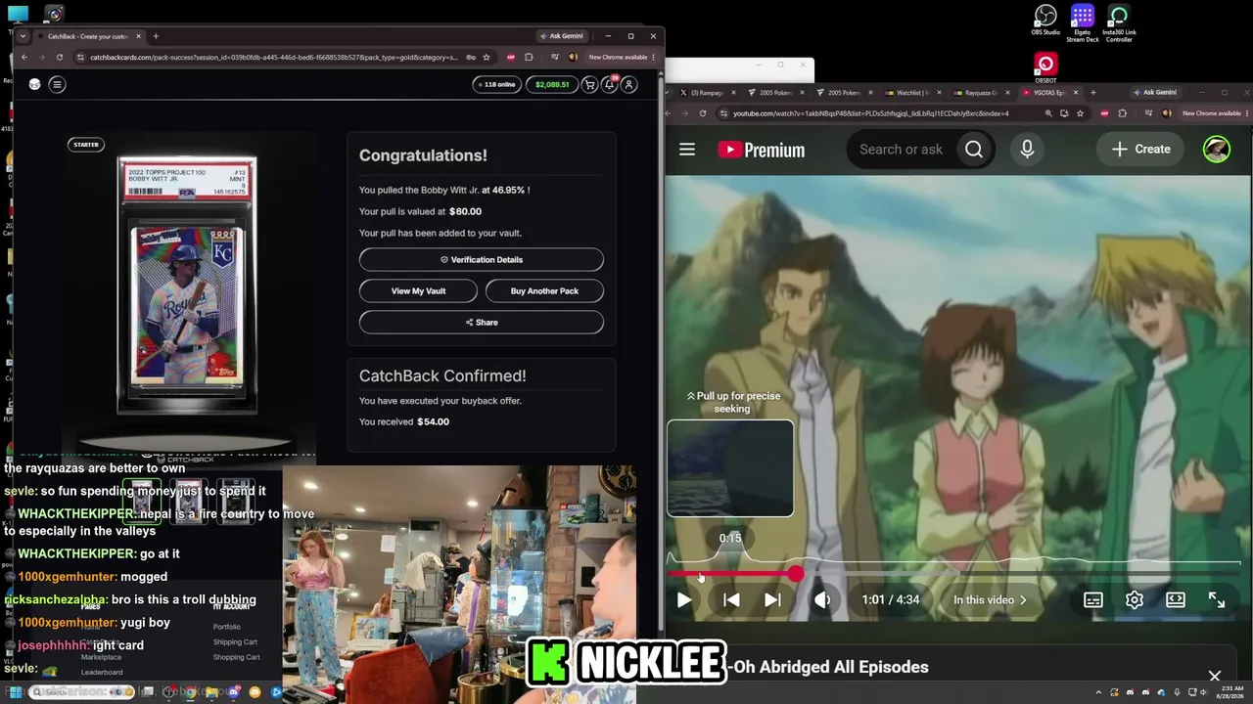Open a new tab in the YouTube window
The image size is (1253, 704).
(1092, 93)
